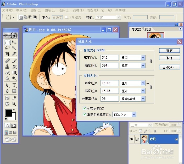Select the Blur tool

pyautogui.click(x=7, y=78)
